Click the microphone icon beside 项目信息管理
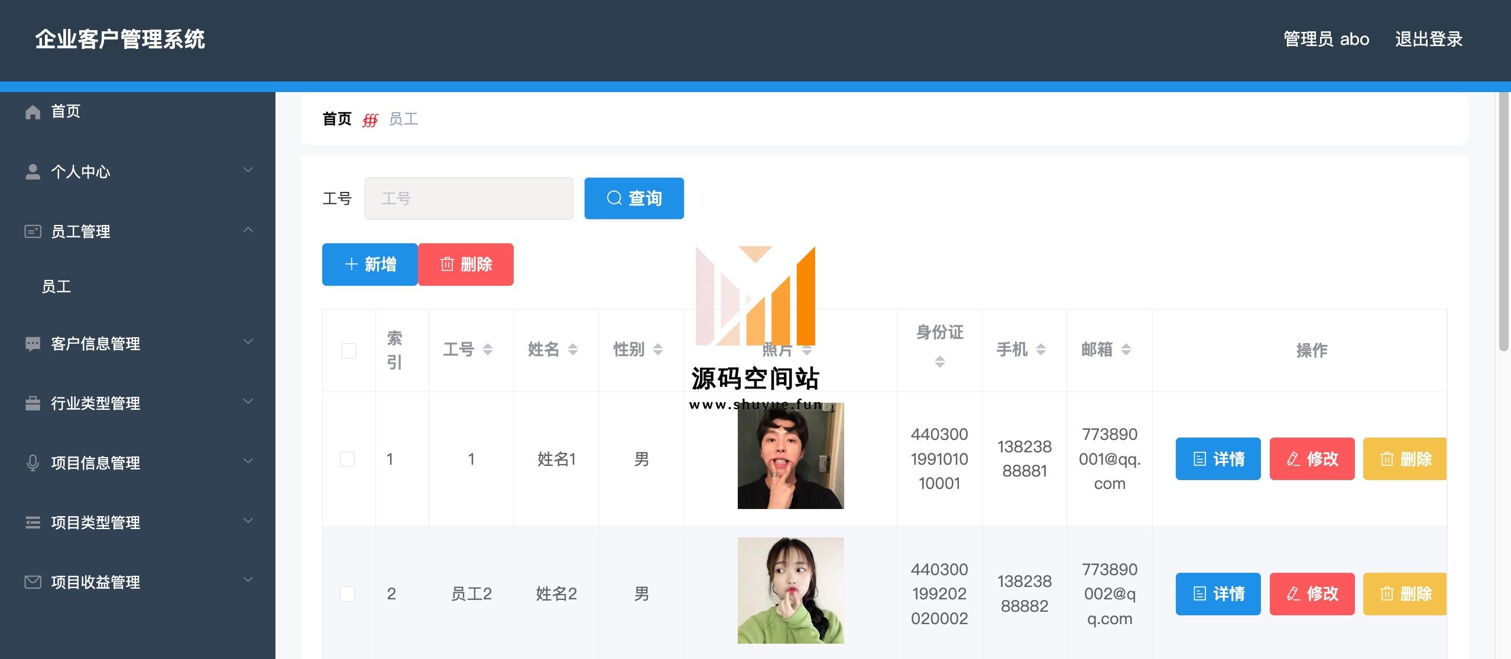This screenshot has height=659, width=1511. coord(33,463)
